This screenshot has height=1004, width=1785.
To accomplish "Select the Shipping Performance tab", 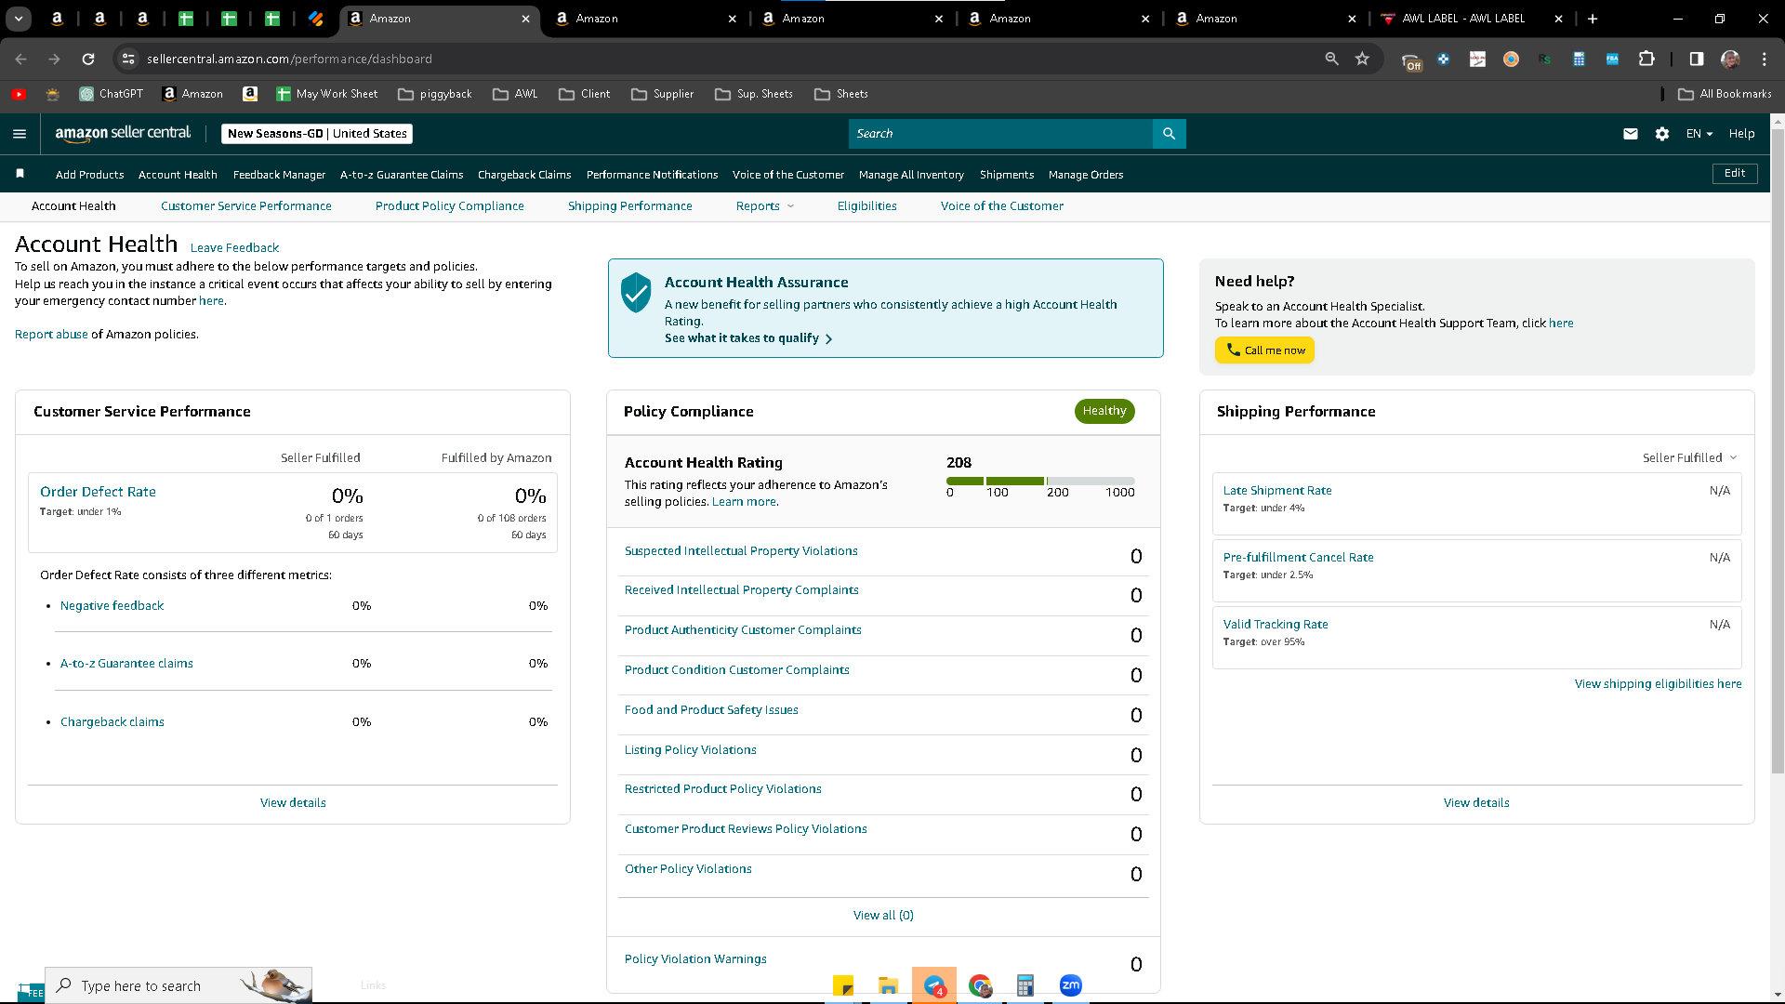I will 630,206.
